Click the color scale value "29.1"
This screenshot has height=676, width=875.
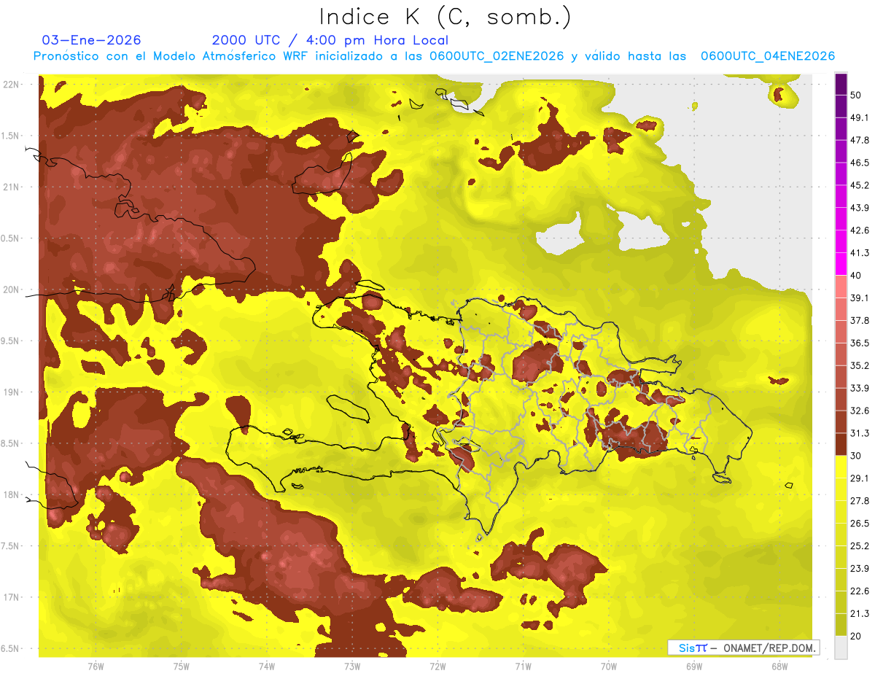coord(860,478)
